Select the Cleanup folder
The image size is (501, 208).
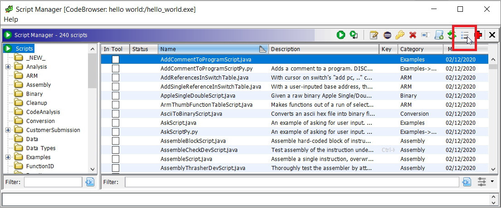point(36,103)
